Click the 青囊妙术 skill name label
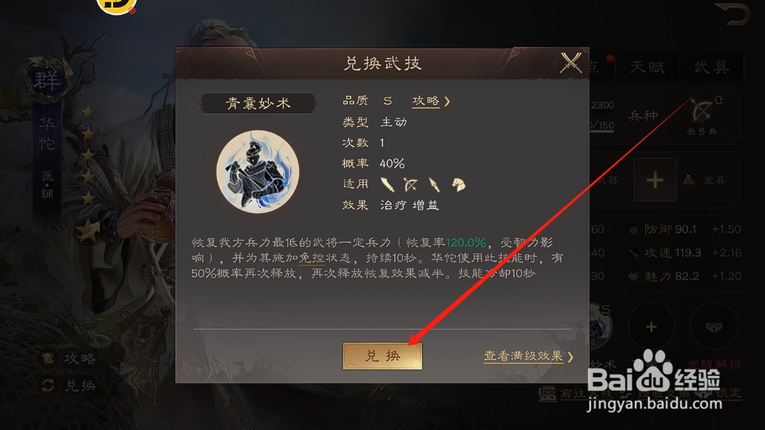 pyautogui.click(x=258, y=103)
